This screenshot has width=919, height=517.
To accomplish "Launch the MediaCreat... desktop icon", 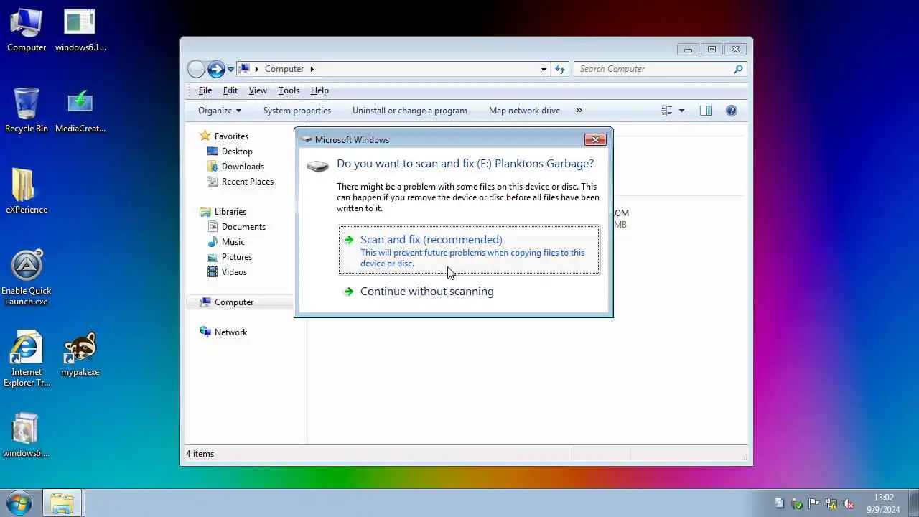I will [80, 110].
